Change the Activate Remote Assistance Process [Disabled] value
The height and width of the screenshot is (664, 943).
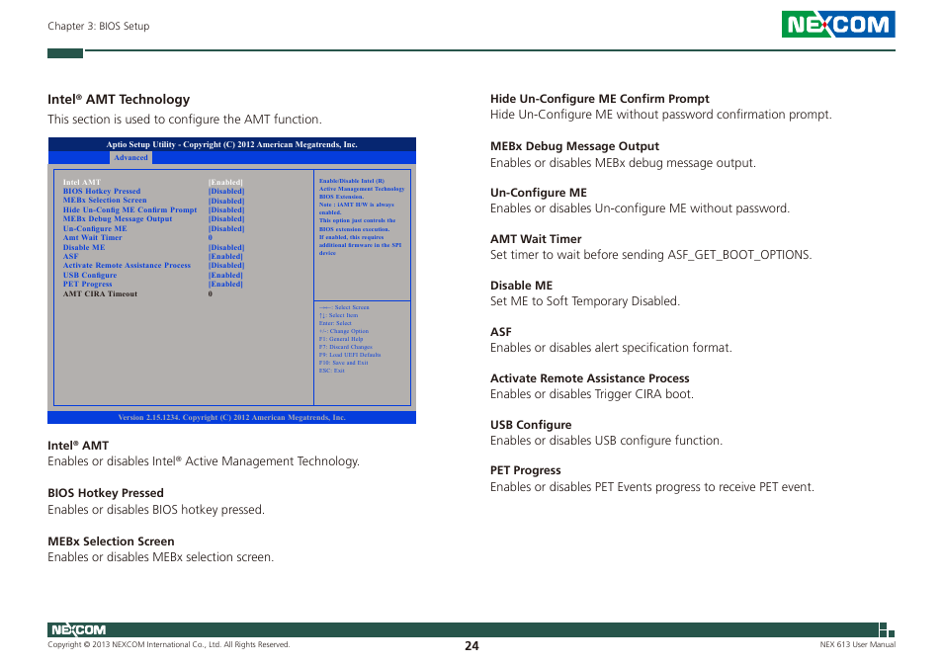click(226, 265)
